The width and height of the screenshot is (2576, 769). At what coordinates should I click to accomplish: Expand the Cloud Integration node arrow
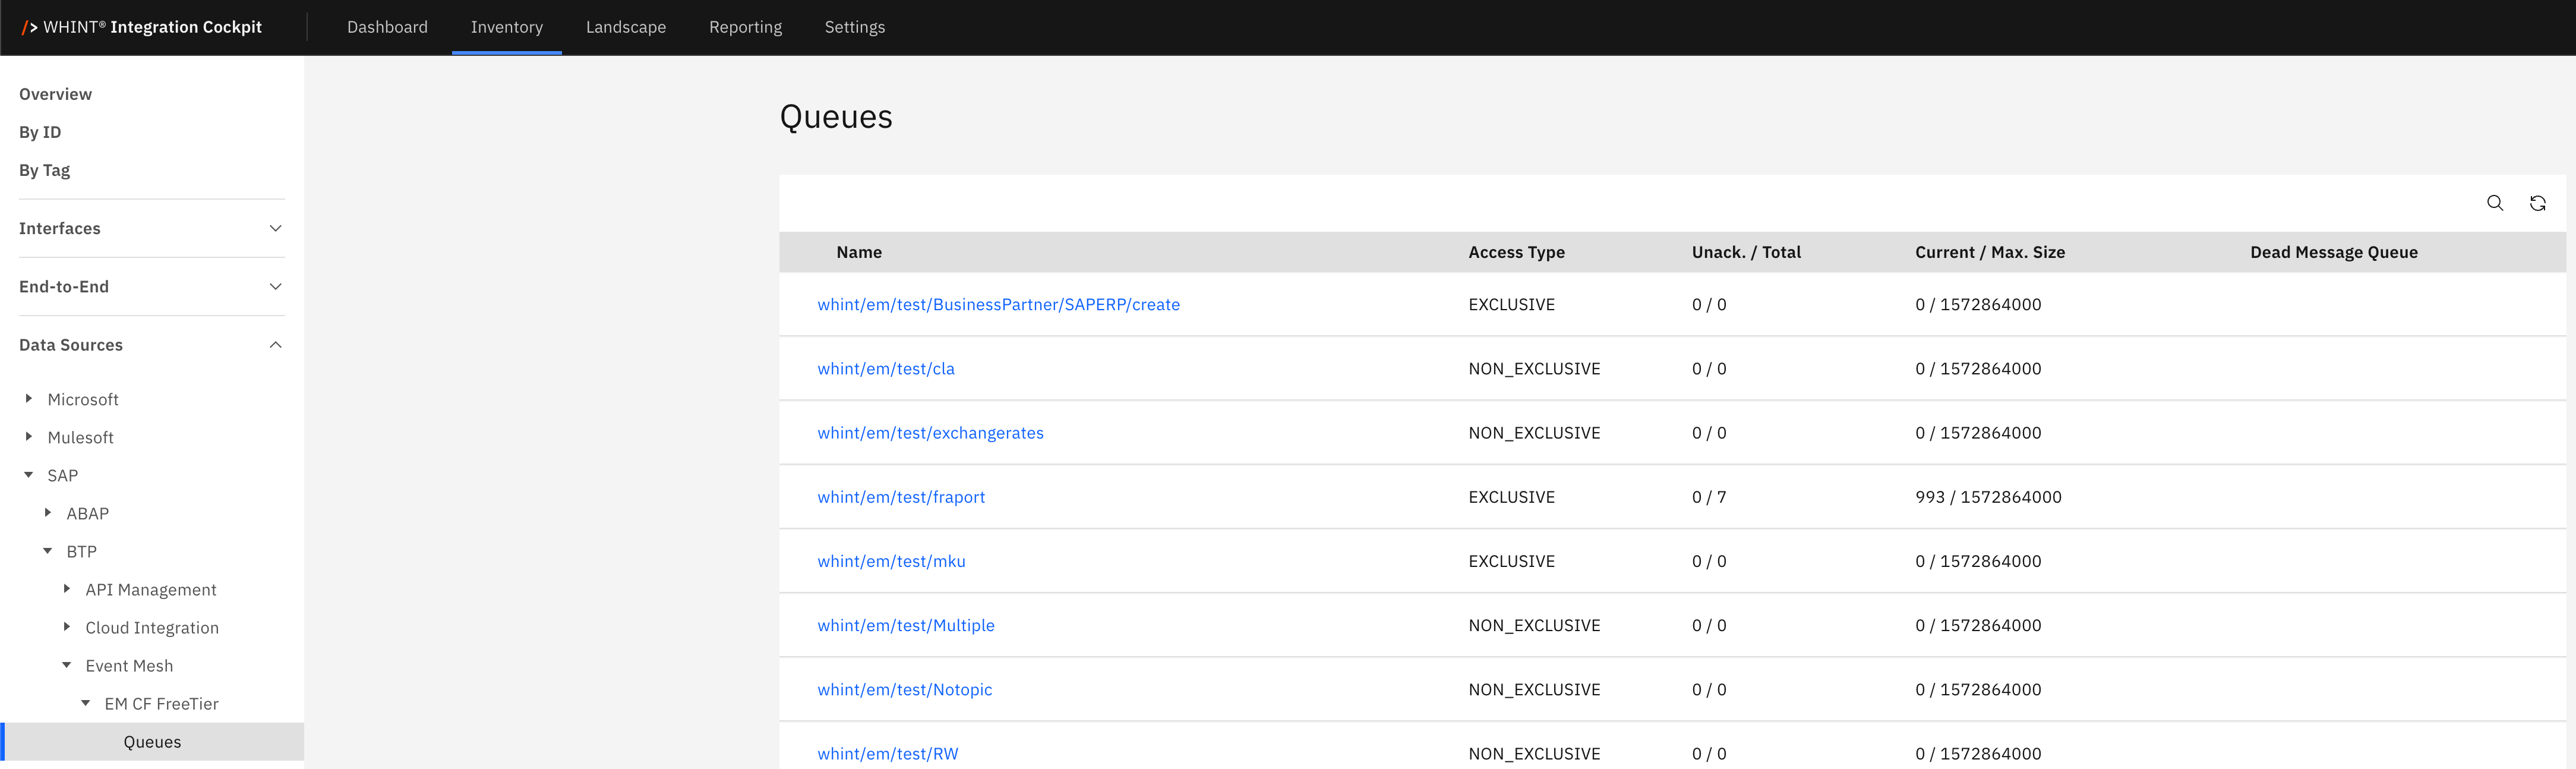click(x=67, y=627)
